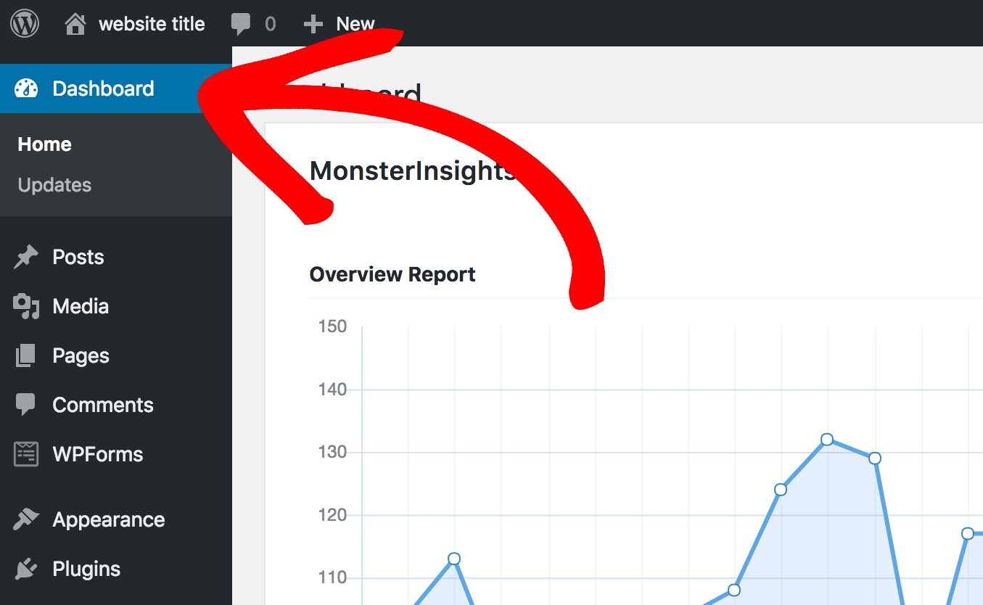The image size is (983, 605).
Task: Click New to create content
Action: [355, 22]
